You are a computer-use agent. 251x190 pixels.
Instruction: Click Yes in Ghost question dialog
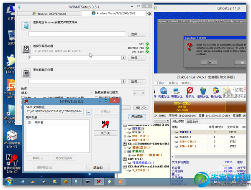pyautogui.click(x=209, y=63)
